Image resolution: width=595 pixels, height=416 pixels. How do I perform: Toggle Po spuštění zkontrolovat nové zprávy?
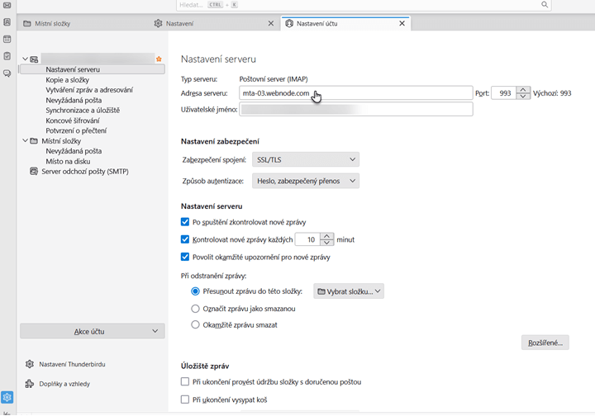185,222
